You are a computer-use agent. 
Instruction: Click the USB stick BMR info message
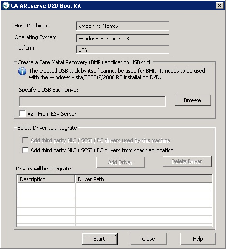[117, 74]
